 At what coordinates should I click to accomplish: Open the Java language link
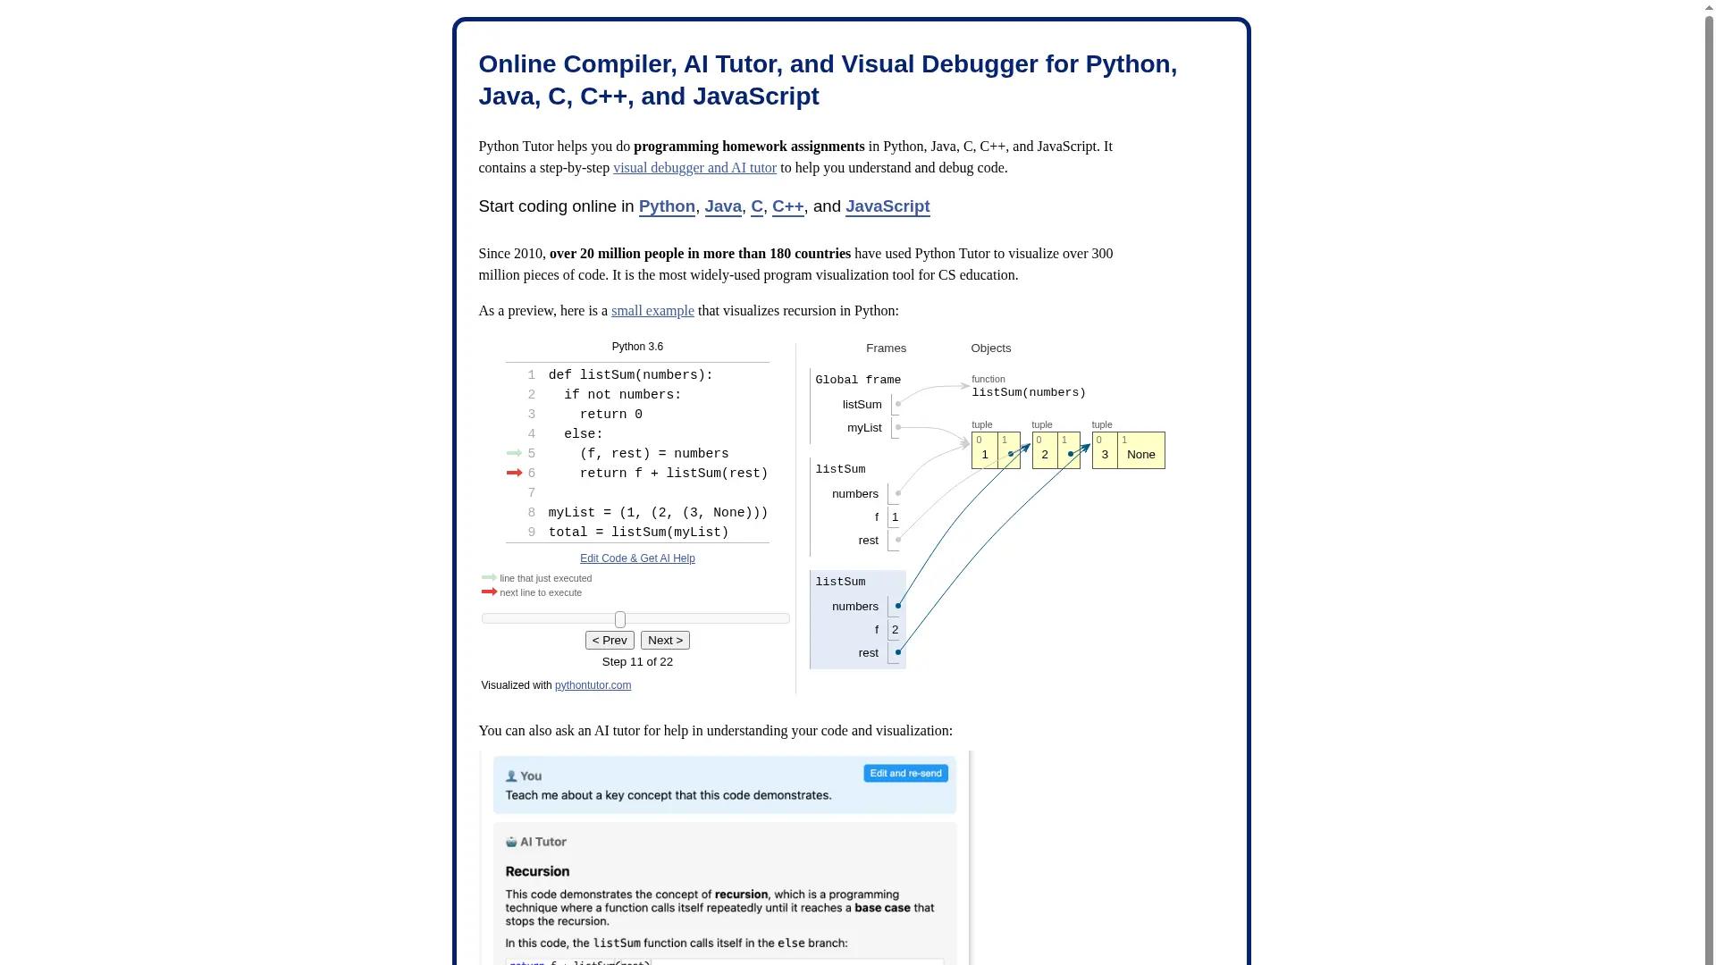(723, 206)
